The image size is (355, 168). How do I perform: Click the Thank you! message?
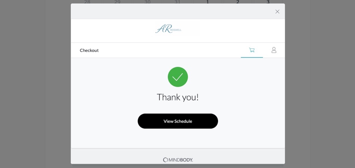pyautogui.click(x=178, y=97)
